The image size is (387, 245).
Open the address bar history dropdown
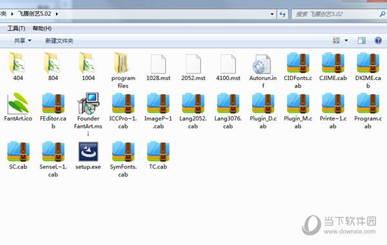(x=272, y=14)
